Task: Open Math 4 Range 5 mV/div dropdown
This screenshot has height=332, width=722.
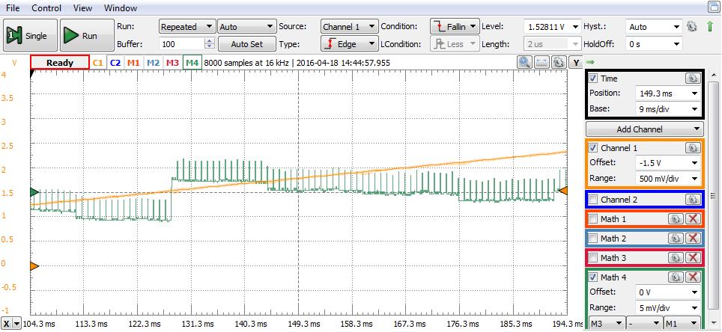Action: pyautogui.click(x=667, y=307)
